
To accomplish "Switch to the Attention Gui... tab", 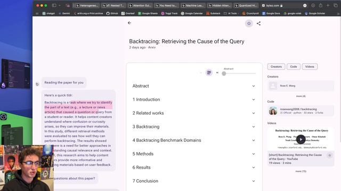I will click(x=140, y=5).
